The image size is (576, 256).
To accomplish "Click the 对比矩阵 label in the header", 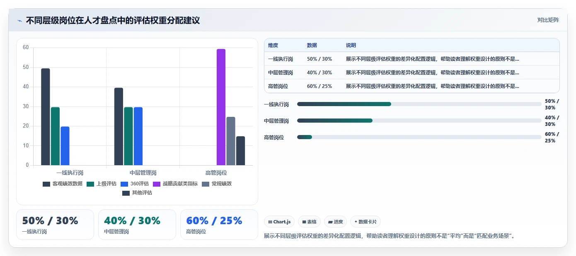I will [x=548, y=20].
